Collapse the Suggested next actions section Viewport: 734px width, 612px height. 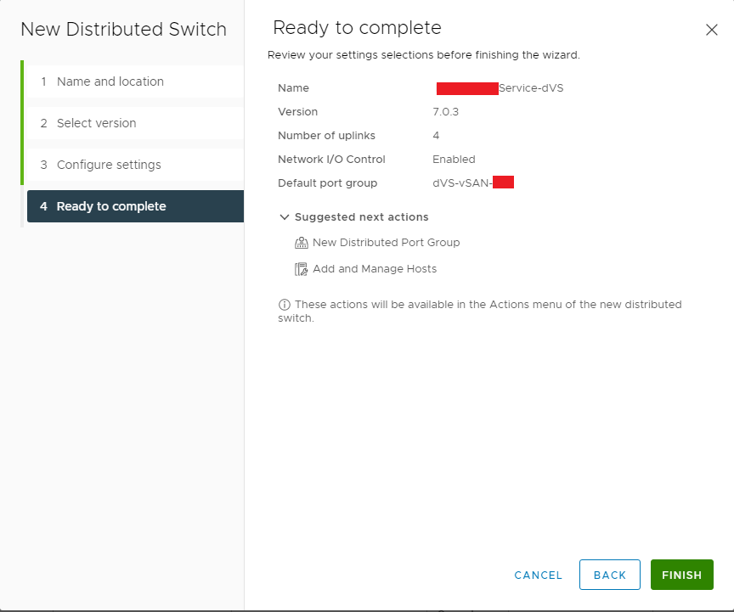coord(284,217)
